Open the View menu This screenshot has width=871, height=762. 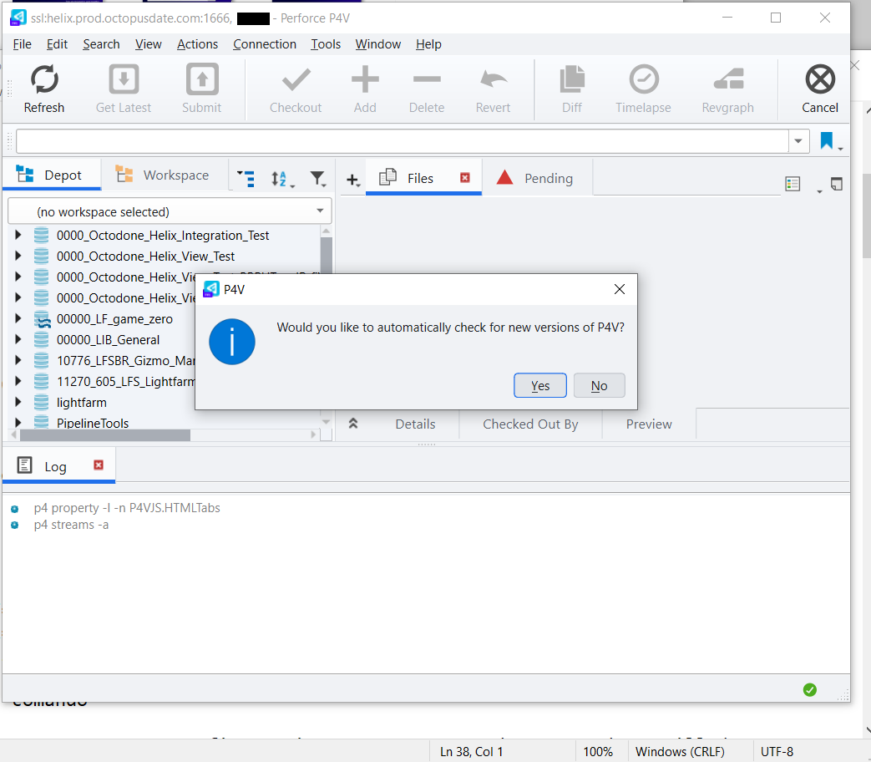[149, 44]
